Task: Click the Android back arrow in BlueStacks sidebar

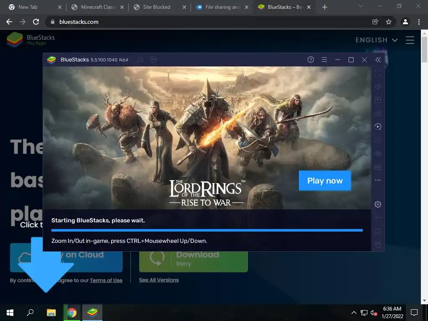Action: coord(378,218)
